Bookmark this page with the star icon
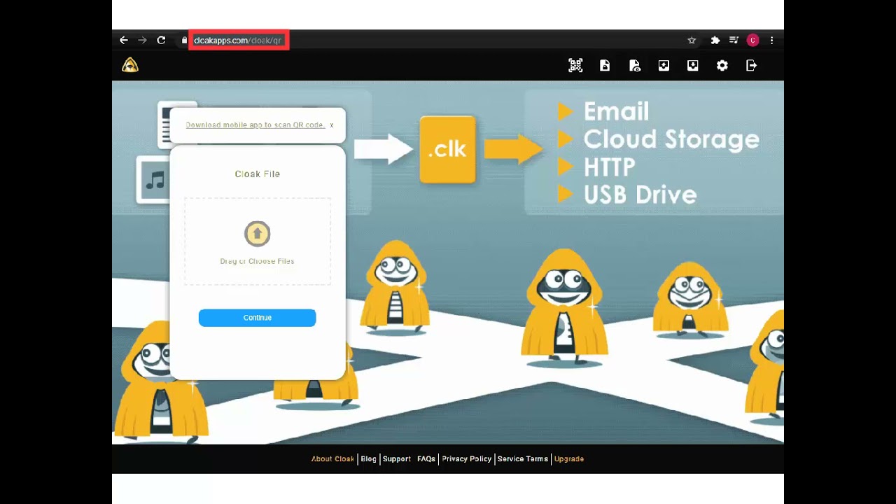Screen dimensions: 896x504 pos(692,41)
